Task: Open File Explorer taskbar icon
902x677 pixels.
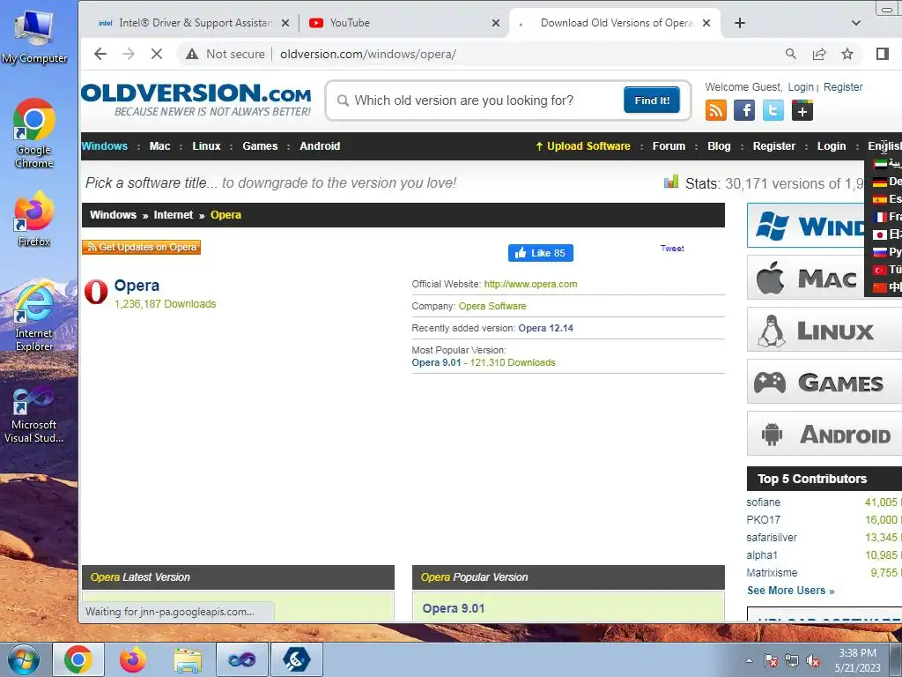Action: 188,659
